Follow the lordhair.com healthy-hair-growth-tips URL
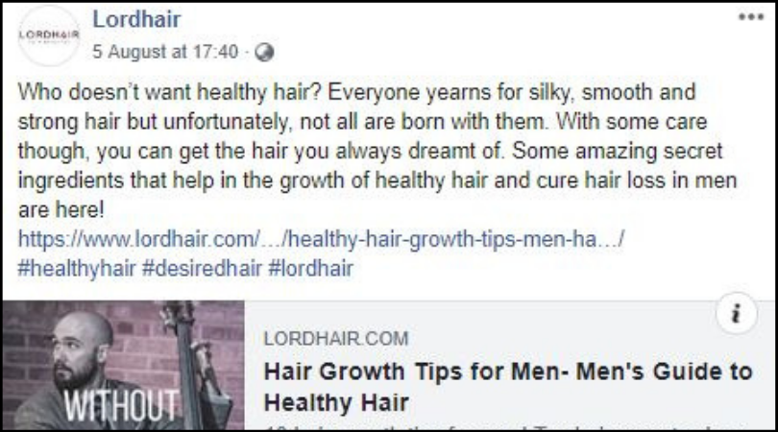 pyautogui.click(x=321, y=239)
